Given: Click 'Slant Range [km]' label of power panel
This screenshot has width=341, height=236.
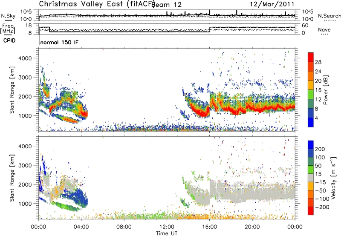Looking at the screenshot, I should coord(12,90).
